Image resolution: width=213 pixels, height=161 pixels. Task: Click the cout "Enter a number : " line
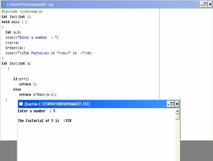click(32, 38)
